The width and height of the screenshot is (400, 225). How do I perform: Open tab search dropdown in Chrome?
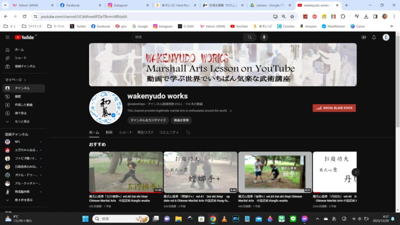pos(5,5)
